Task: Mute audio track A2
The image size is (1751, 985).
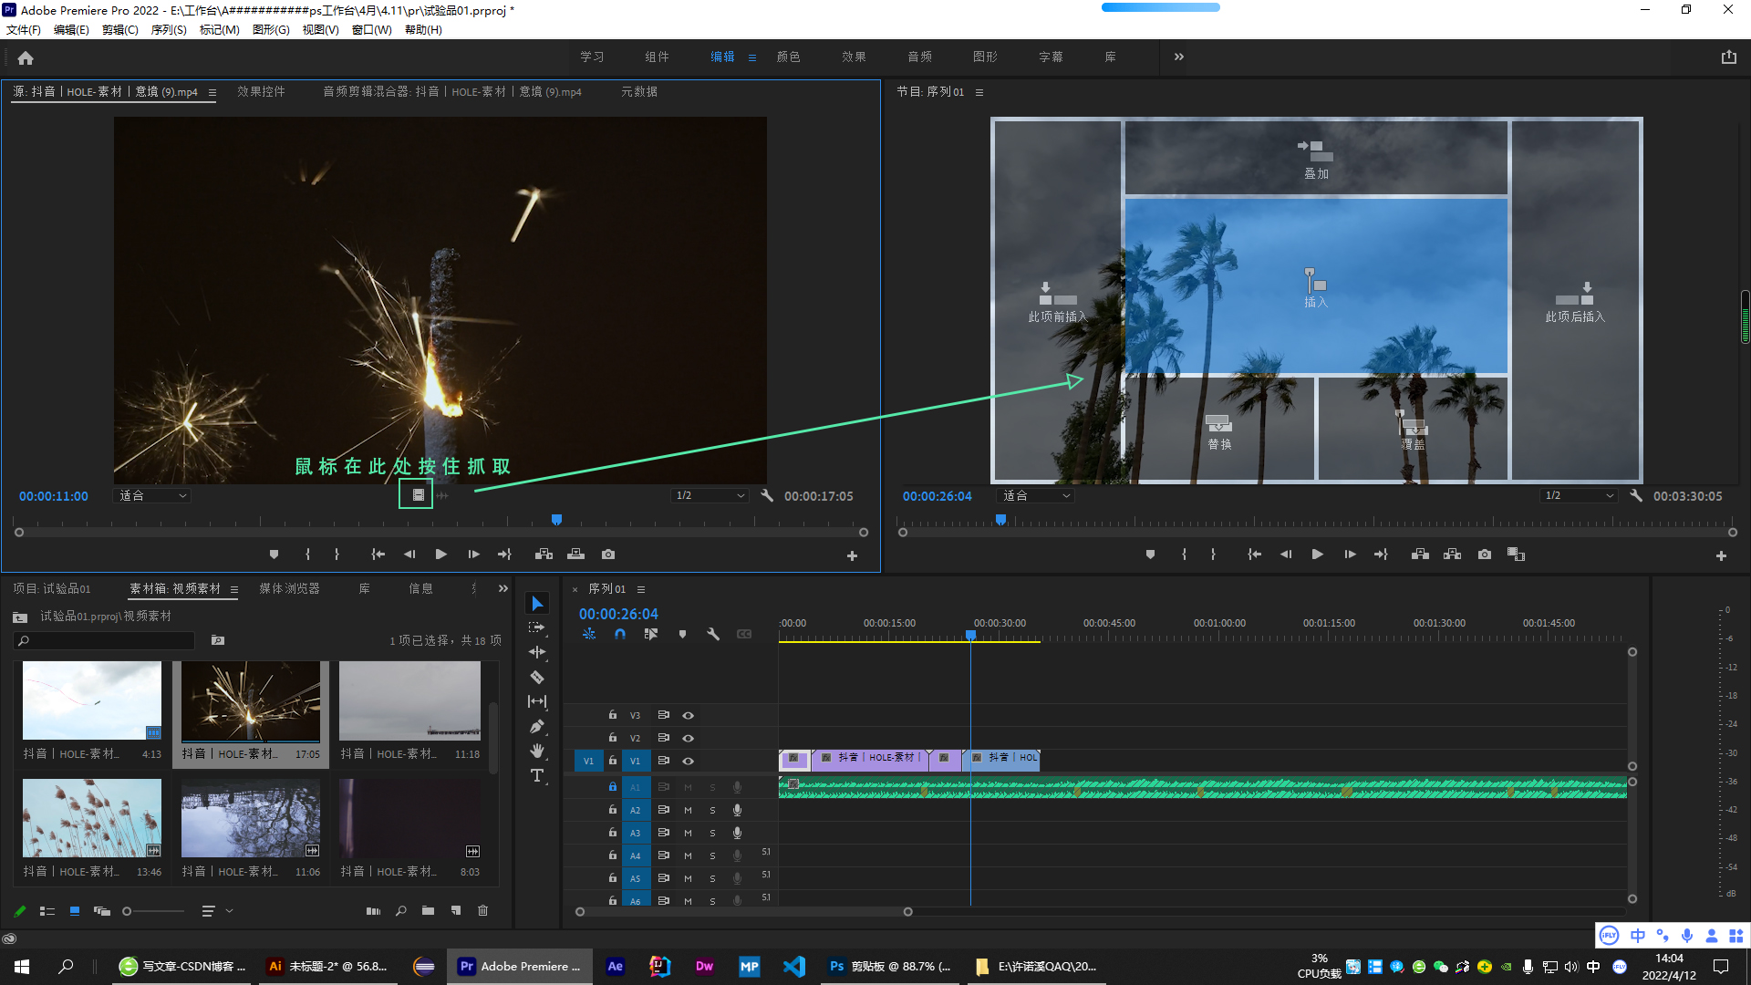Action: [x=688, y=810]
